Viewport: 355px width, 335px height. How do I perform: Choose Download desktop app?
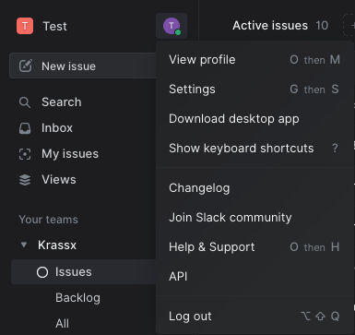254,119
